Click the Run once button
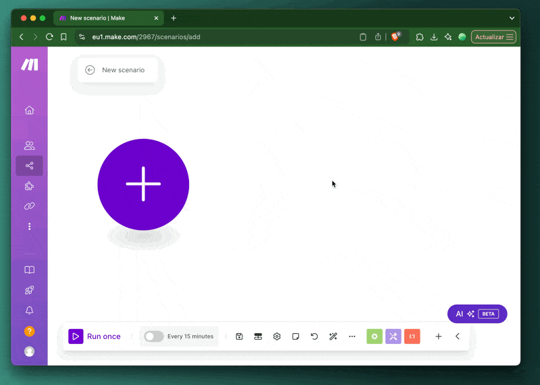This screenshot has width=540, height=385. click(x=95, y=336)
